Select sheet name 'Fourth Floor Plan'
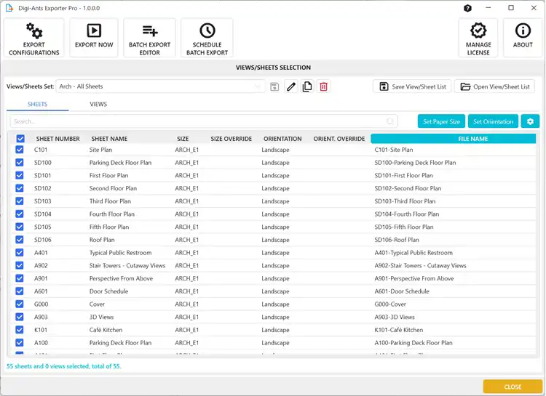The width and height of the screenshot is (546, 396). pyautogui.click(x=112, y=214)
